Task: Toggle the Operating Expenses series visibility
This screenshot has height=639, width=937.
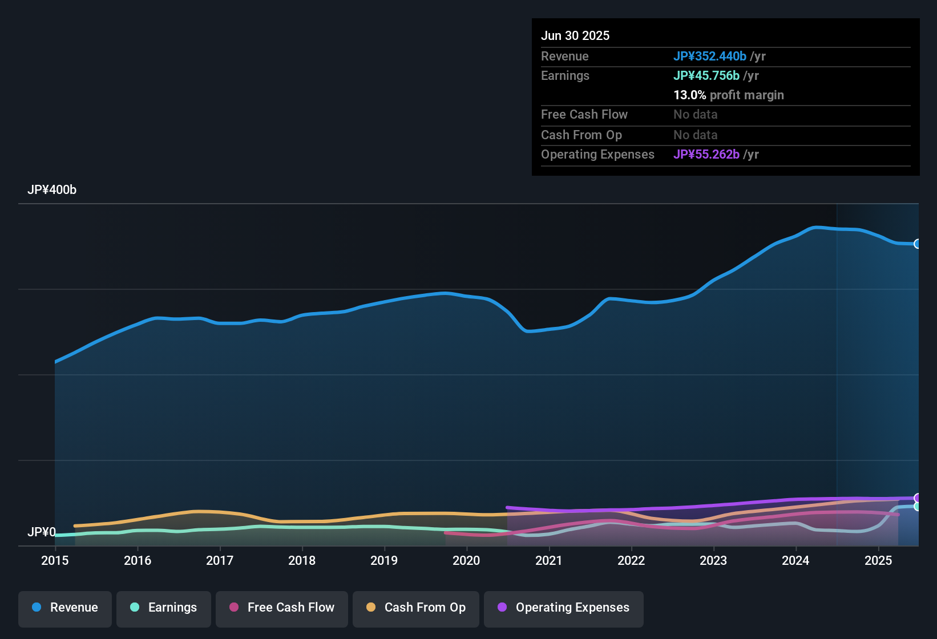Action: pyautogui.click(x=564, y=608)
